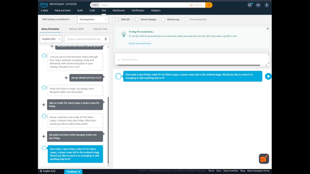Select the 'Petal and Stem is ready' response bubble

pyautogui.click(x=75, y=90)
